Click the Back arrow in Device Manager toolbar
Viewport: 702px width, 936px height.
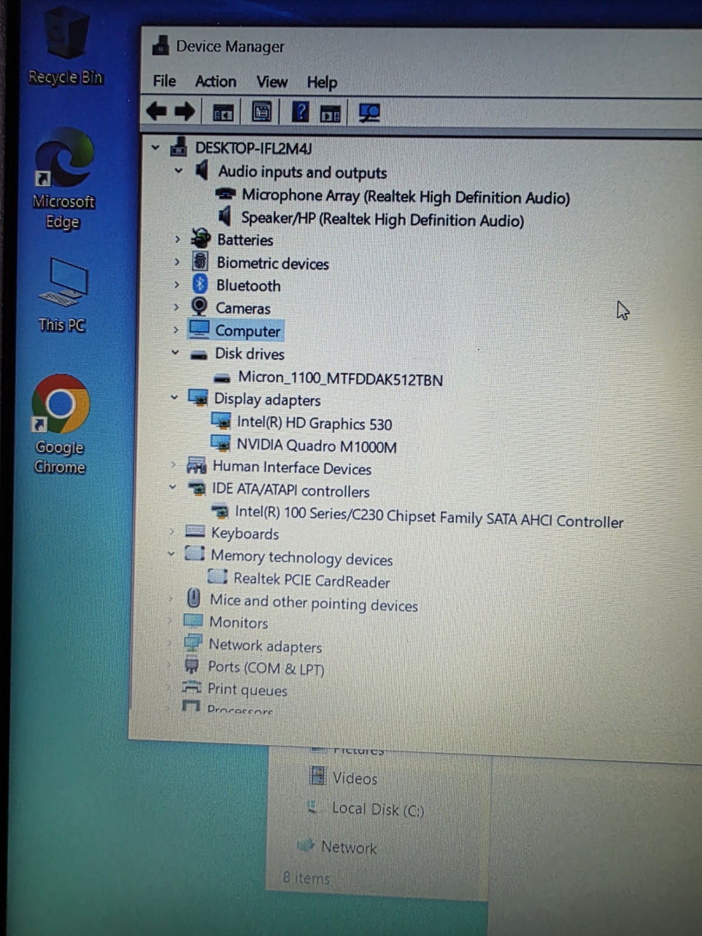tap(157, 111)
